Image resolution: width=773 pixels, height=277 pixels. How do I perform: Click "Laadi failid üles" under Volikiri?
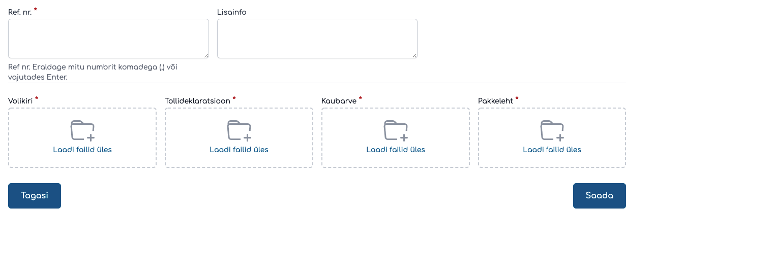coord(82,150)
